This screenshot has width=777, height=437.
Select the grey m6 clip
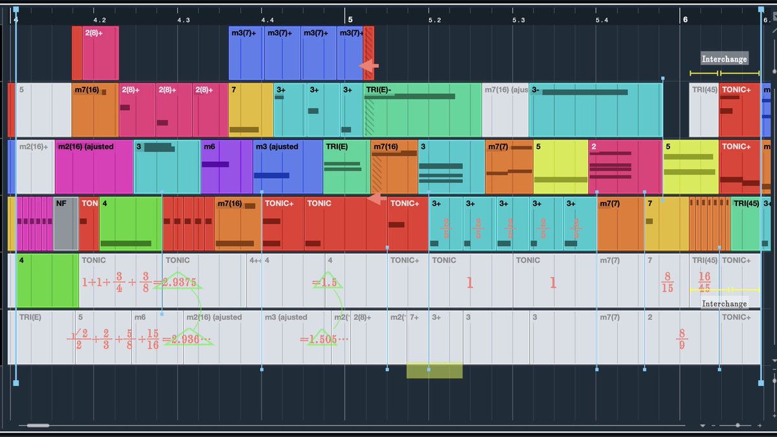click(157, 337)
